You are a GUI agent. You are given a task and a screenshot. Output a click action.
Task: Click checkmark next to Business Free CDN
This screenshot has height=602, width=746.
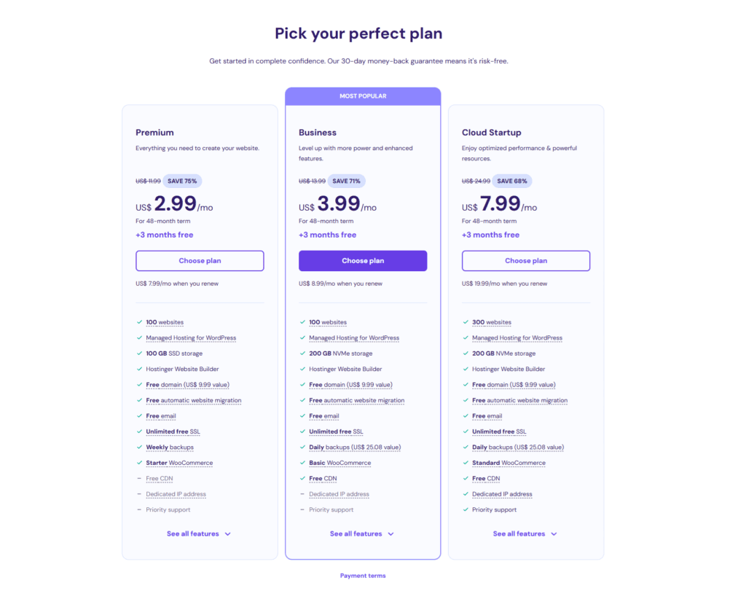click(x=302, y=479)
